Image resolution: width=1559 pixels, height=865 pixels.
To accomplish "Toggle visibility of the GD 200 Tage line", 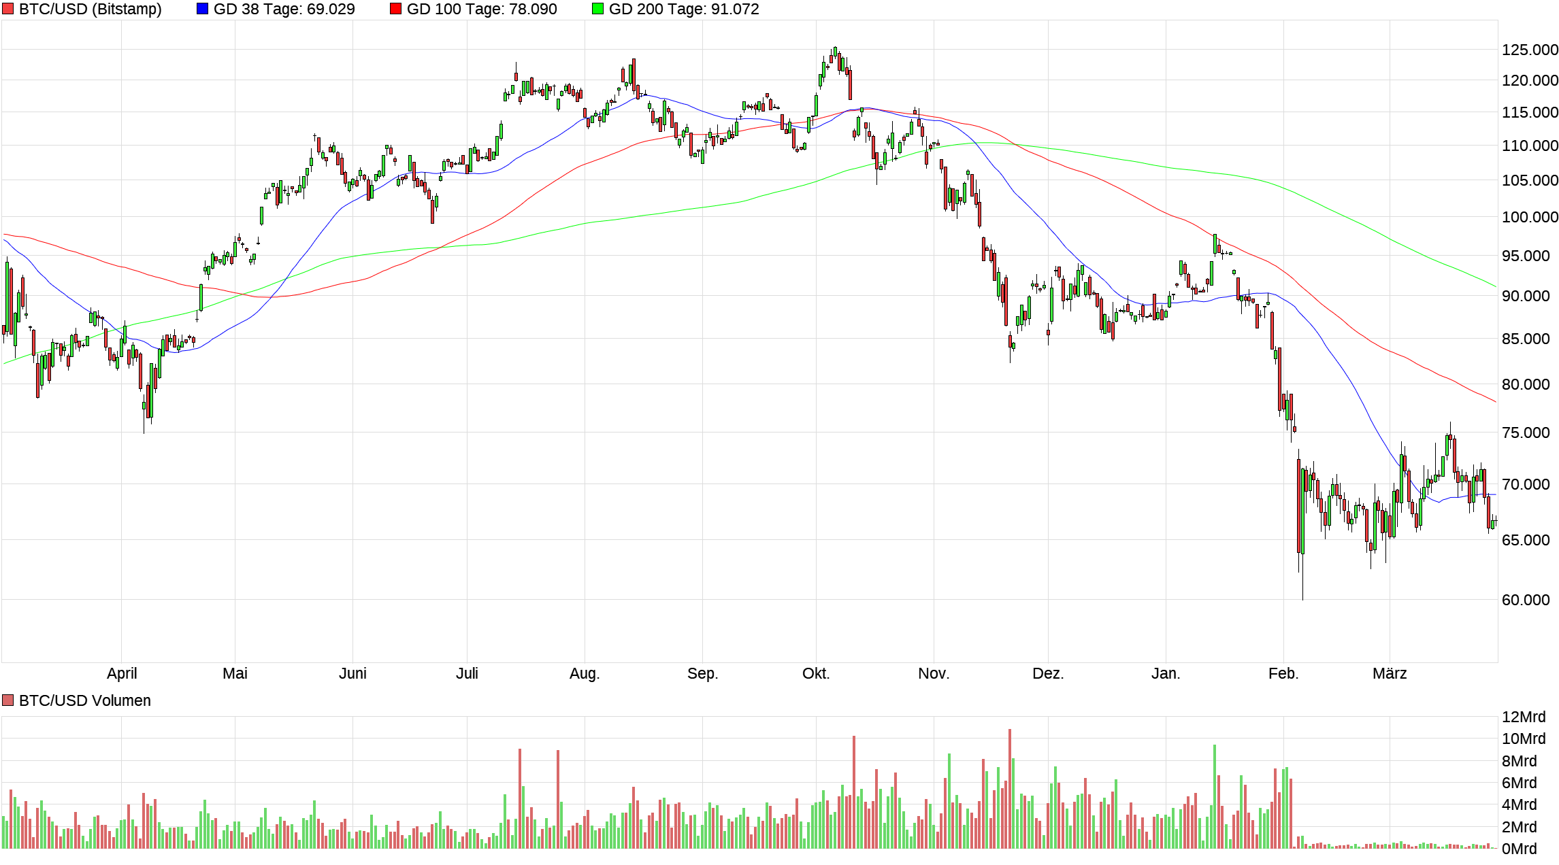I will 597,9.
